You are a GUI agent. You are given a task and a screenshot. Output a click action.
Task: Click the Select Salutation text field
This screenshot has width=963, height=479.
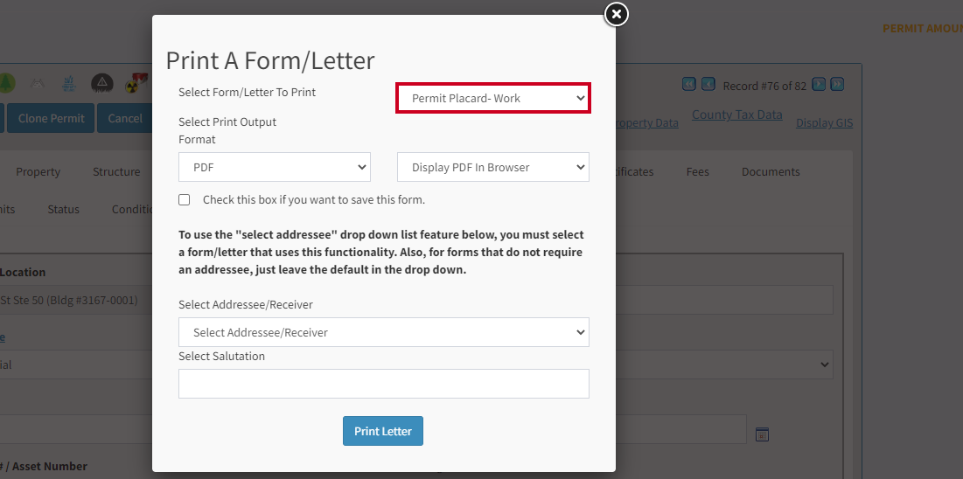pyautogui.click(x=384, y=384)
